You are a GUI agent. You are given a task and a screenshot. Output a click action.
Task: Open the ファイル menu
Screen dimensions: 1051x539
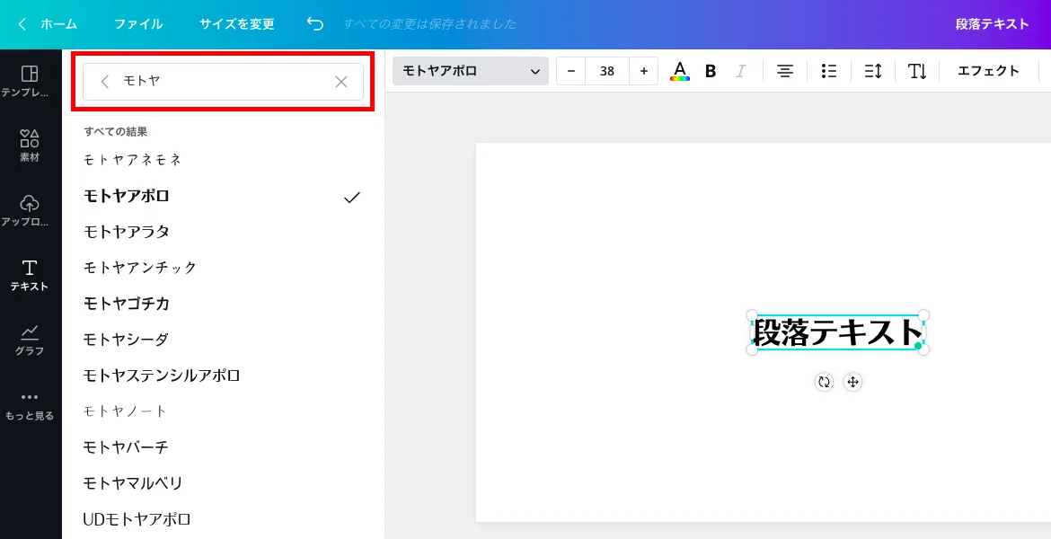coord(138,24)
